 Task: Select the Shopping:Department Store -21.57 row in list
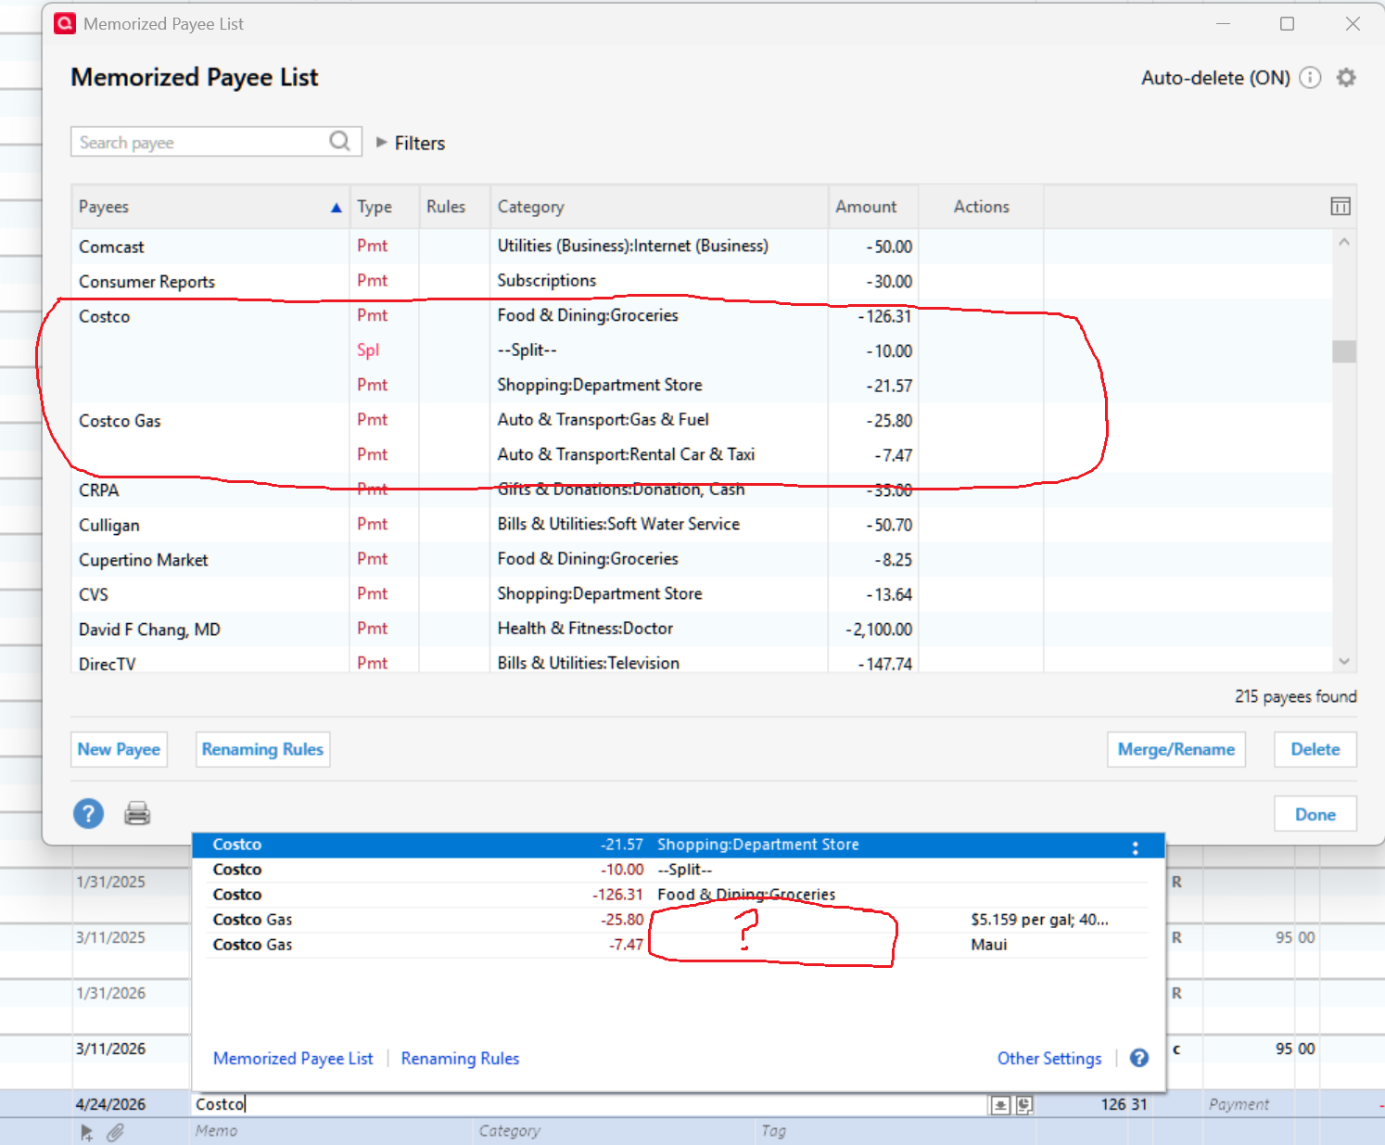pyautogui.click(x=702, y=386)
